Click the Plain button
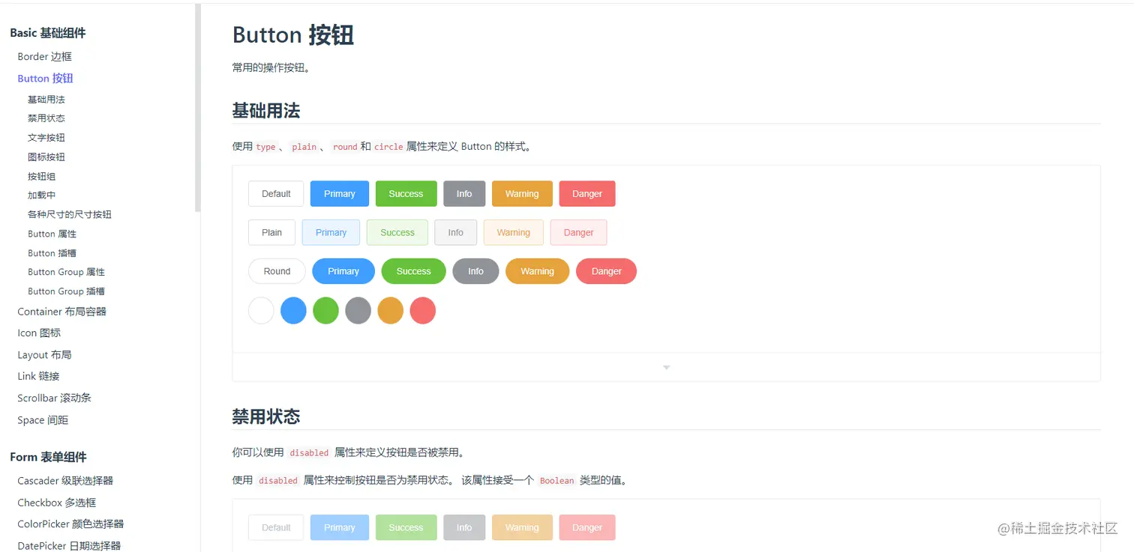The image size is (1134, 552). point(271,232)
